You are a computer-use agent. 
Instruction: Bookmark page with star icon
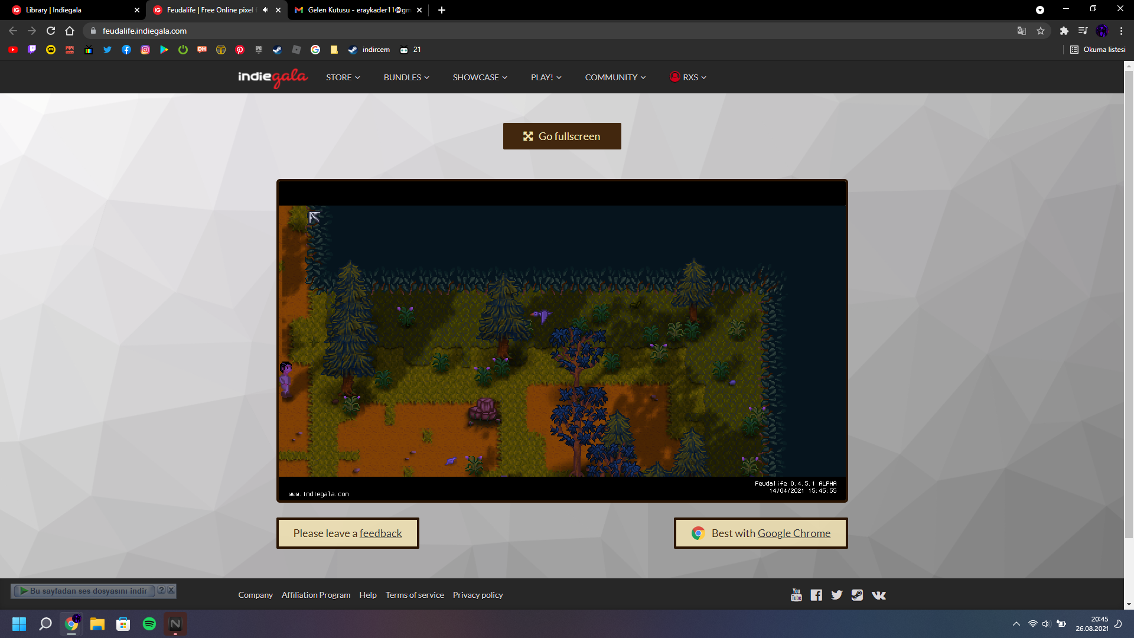coord(1041,31)
